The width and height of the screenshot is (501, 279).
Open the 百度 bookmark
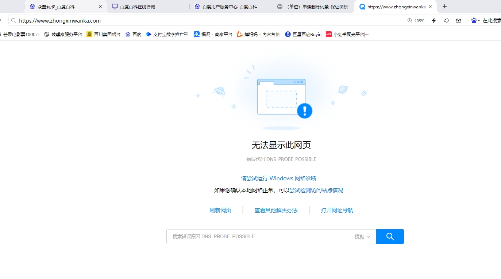133,35
